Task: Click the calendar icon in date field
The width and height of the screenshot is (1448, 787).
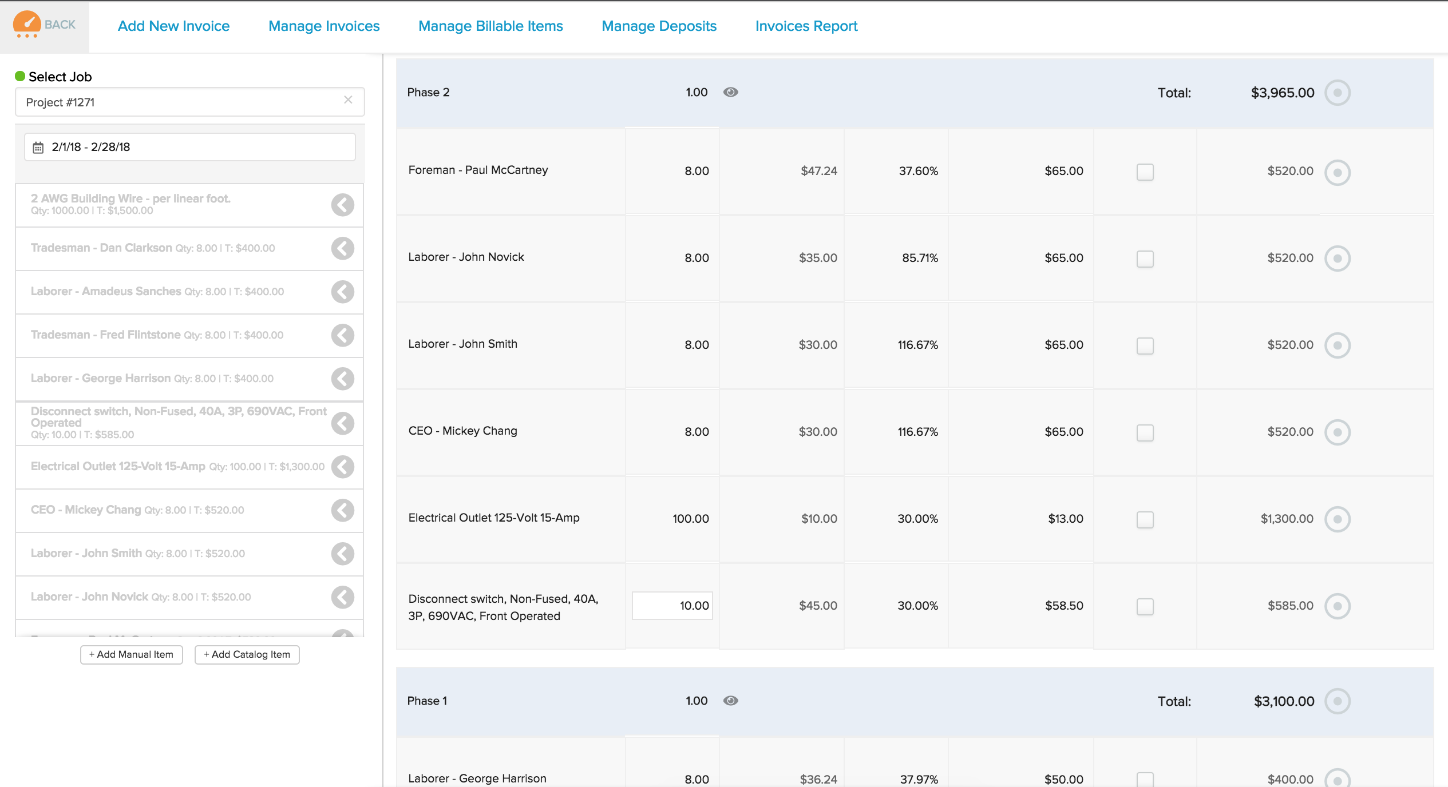Action: pyautogui.click(x=38, y=148)
